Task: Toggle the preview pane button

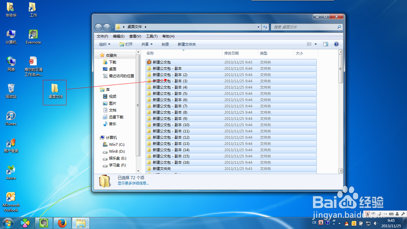Action: pyautogui.click(x=326, y=44)
